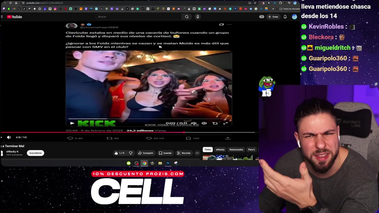Dislike the video
The width and height of the screenshot is (379, 213).
coord(131,153)
